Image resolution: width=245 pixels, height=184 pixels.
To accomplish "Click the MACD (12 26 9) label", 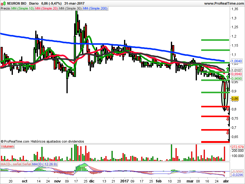I will (x=44, y=164).
